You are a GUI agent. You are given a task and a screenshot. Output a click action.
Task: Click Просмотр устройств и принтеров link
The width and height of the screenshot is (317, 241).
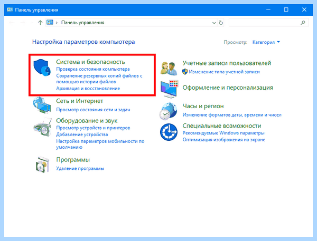click(x=93, y=128)
